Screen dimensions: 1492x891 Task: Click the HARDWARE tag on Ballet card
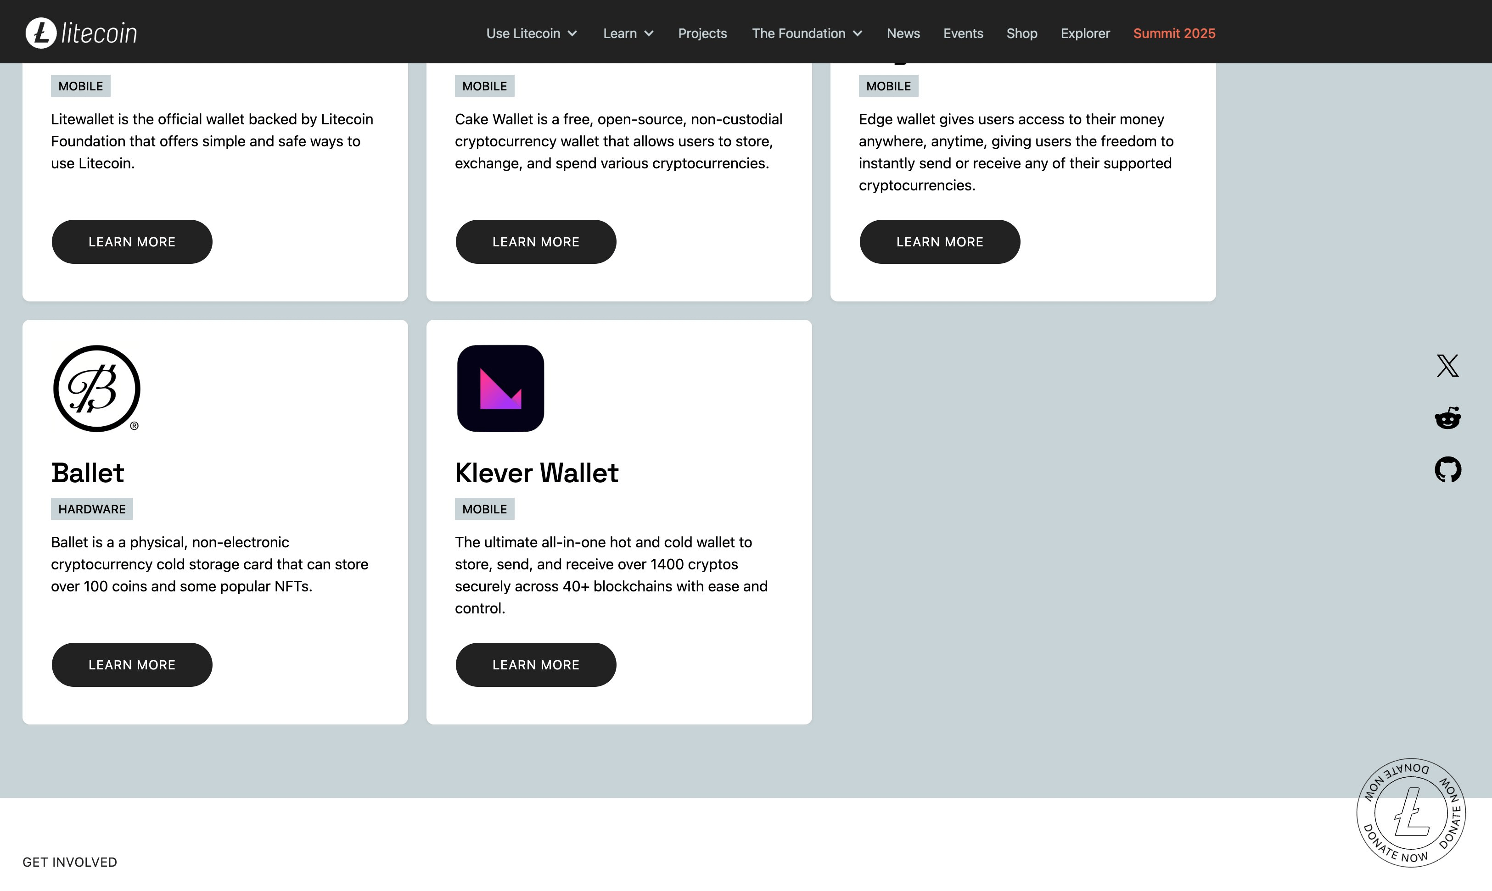[x=92, y=509]
